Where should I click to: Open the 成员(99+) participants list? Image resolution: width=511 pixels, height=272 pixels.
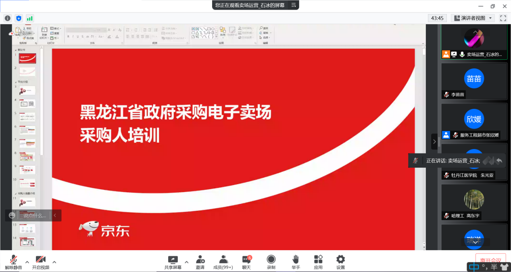(223, 262)
